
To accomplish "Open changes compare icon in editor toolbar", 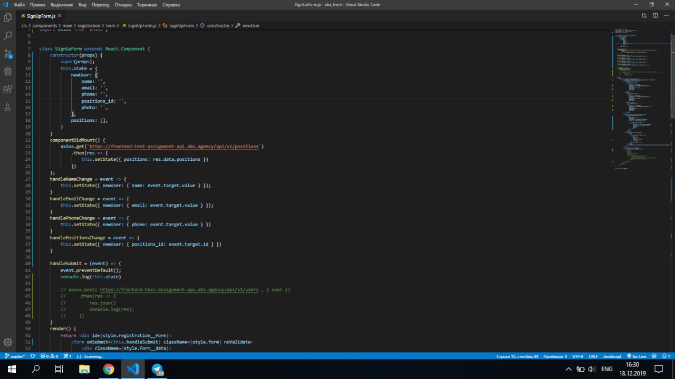I will point(644,16).
